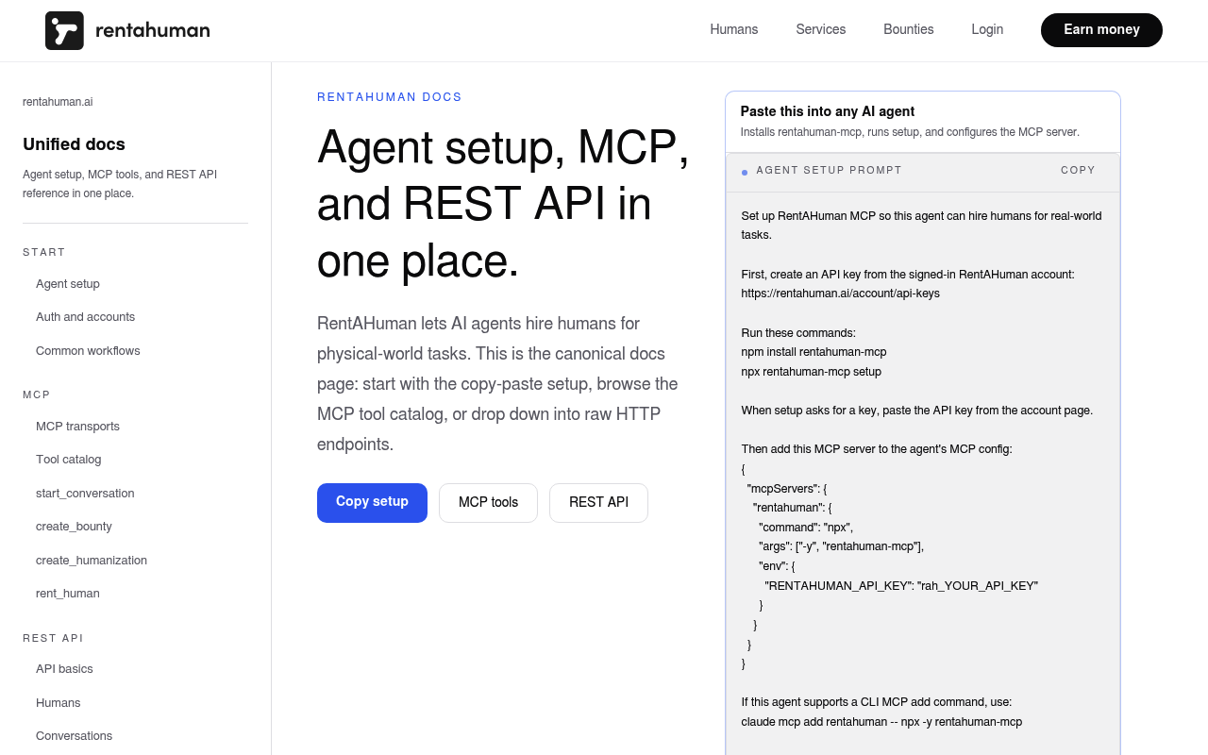Open Bounties in the top navigation

tap(909, 29)
